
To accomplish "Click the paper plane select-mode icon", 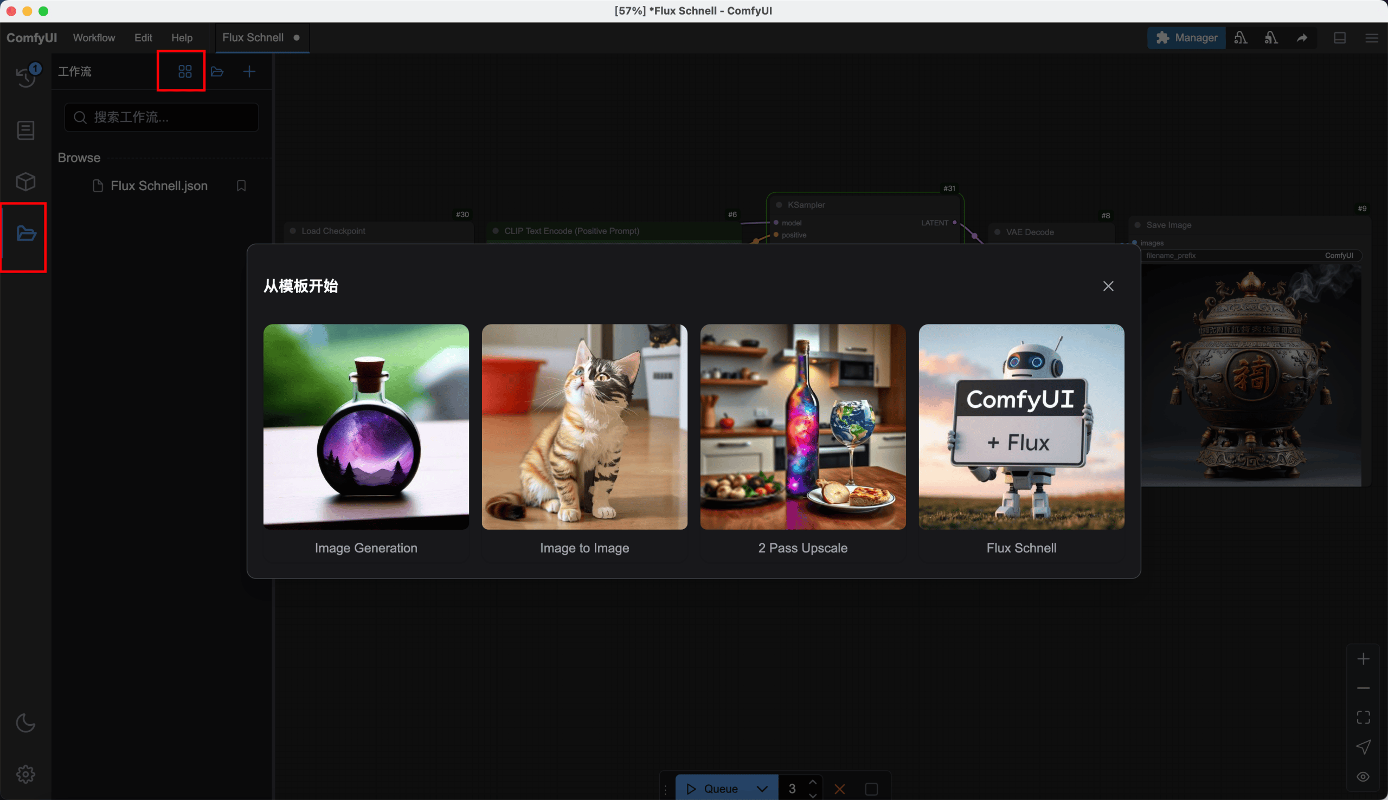I will 1363,747.
